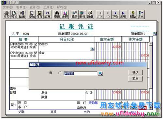The image size is (163, 119).
Task: Click the 业务员 label
Action: click(x=81, y=107)
